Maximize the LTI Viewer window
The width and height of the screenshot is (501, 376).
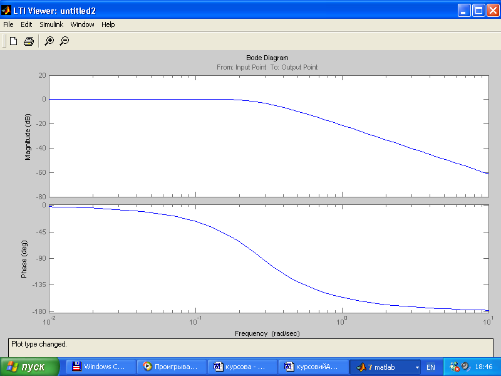pyautogui.click(x=478, y=11)
